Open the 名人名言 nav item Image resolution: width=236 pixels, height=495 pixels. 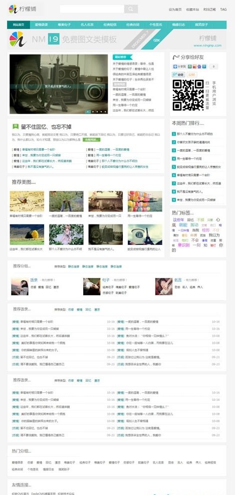click(x=87, y=25)
